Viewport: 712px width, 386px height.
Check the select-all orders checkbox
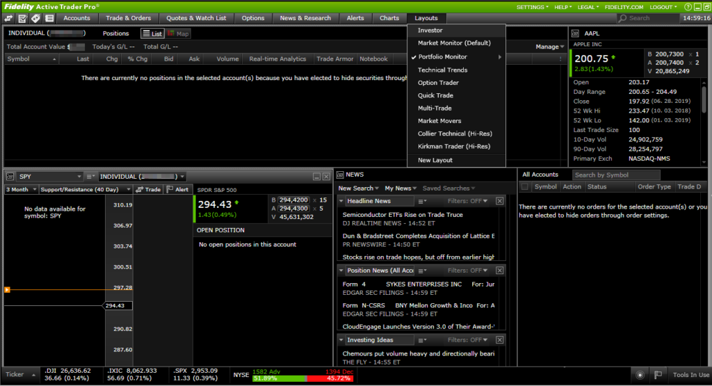(525, 186)
